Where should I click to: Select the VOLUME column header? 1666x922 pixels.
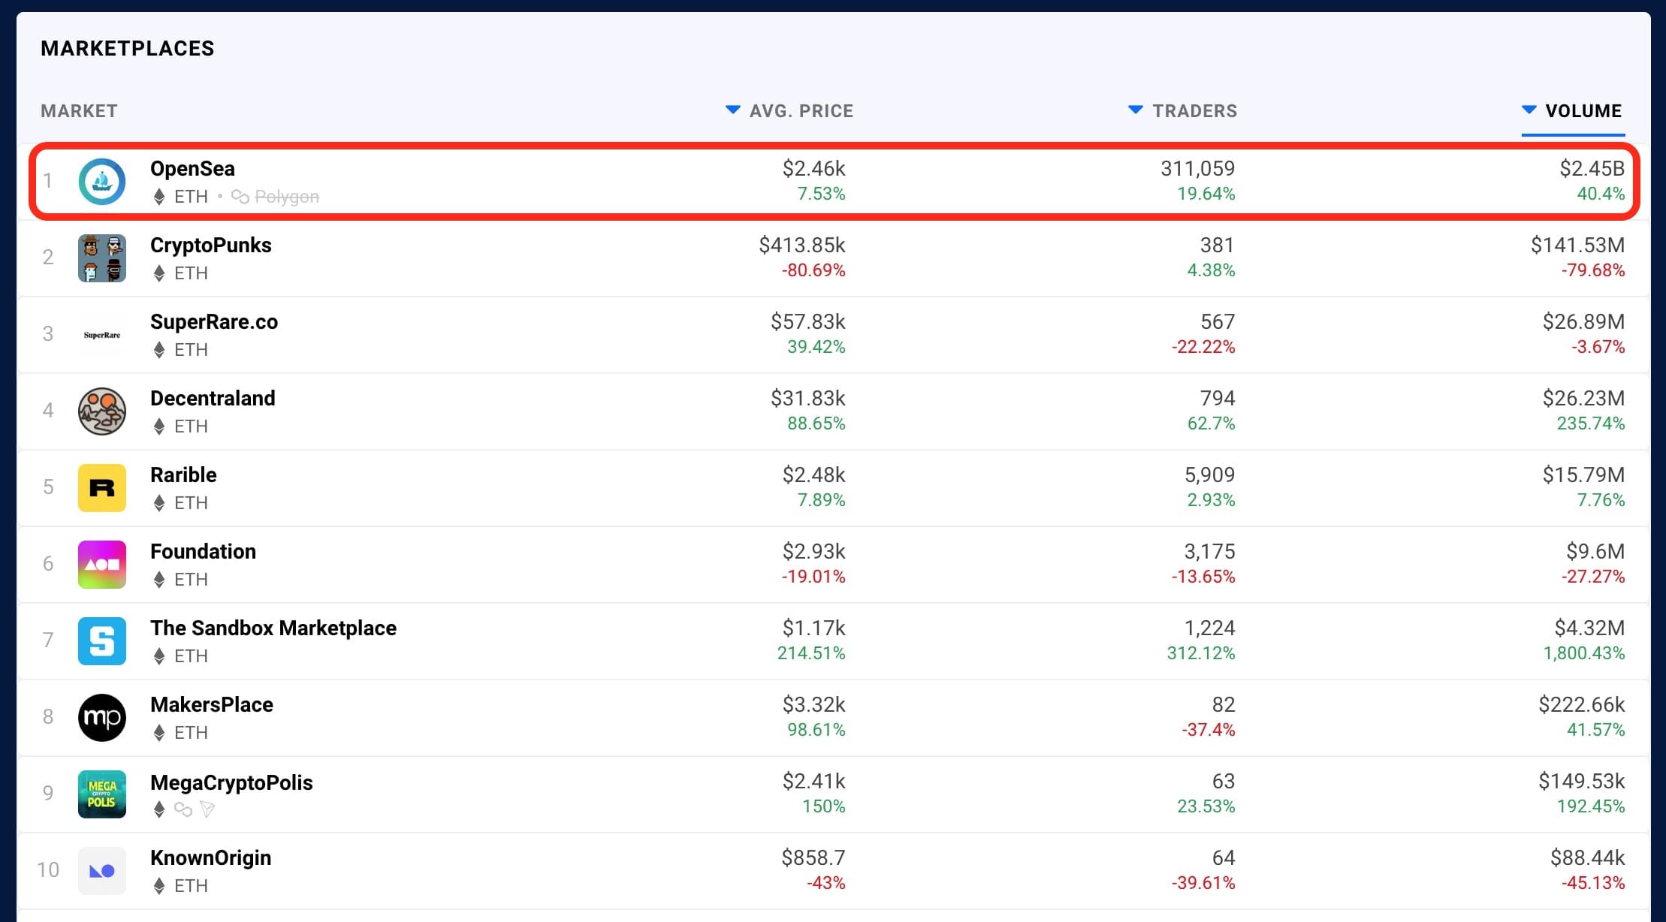[x=1583, y=111]
